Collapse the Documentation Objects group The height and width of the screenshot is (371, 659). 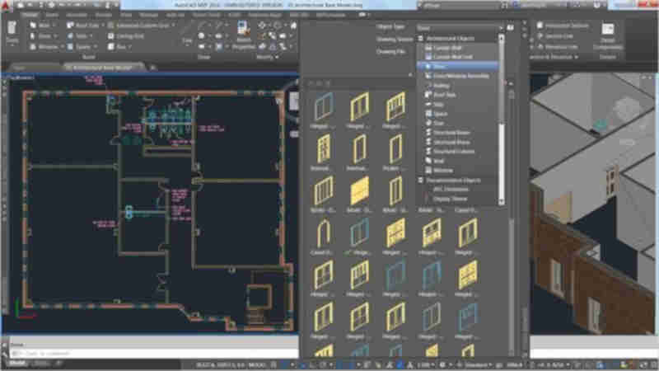[x=420, y=180]
